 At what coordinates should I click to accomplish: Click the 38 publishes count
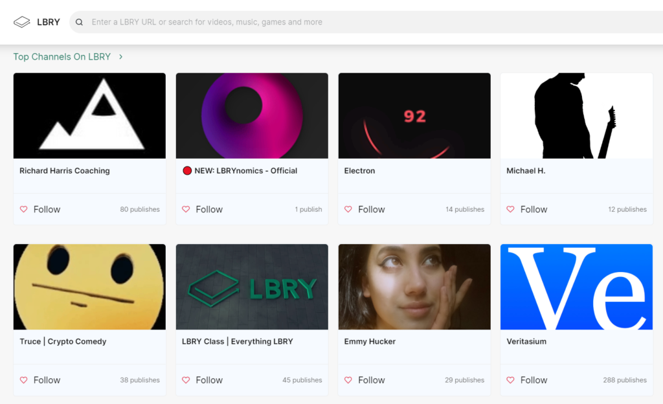(x=140, y=380)
